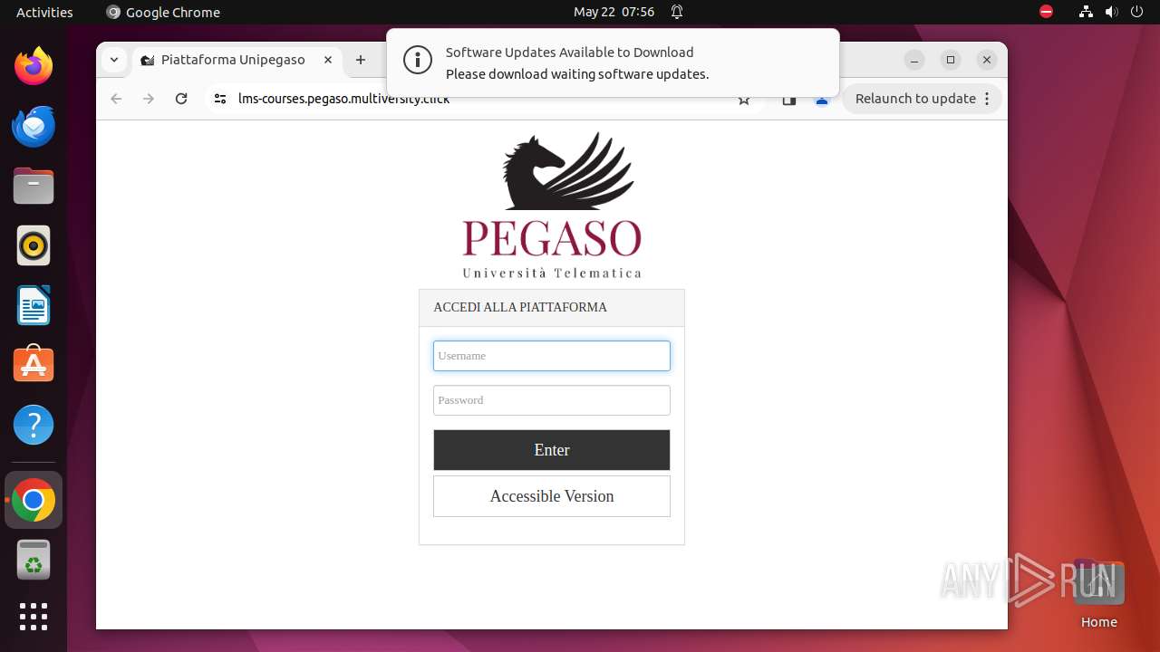Go back to previous page
1160x652 pixels.
point(116,99)
